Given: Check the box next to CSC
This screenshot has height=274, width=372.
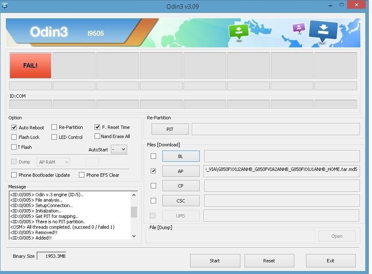Looking at the screenshot, I should [154, 200].
